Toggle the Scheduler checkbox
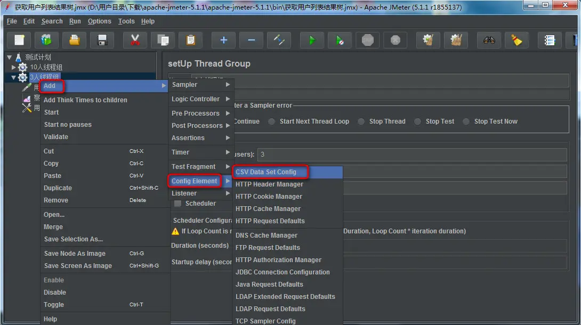581x325 pixels. click(178, 203)
